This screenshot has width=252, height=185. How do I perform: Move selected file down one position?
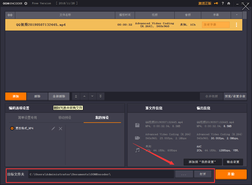click(92, 96)
